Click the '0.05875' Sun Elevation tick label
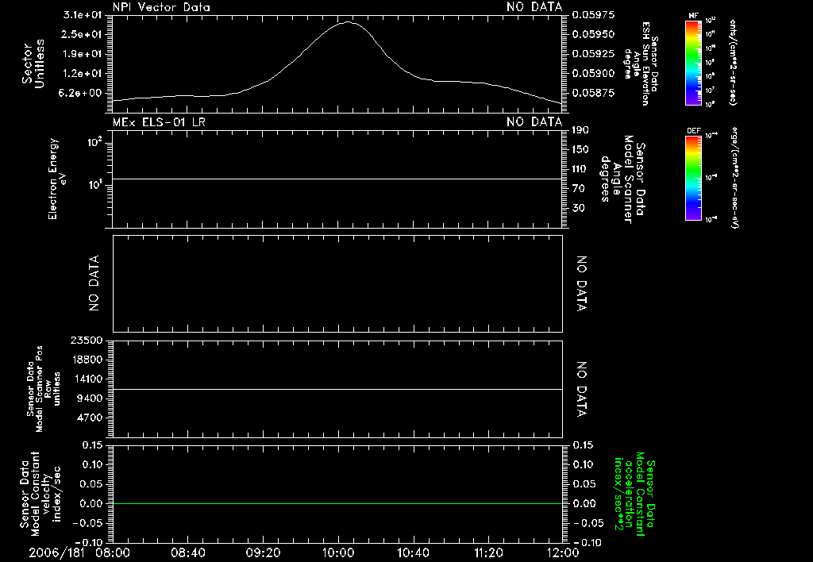Image resolution: width=813 pixels, height=562 pixels. click(594, 94)
